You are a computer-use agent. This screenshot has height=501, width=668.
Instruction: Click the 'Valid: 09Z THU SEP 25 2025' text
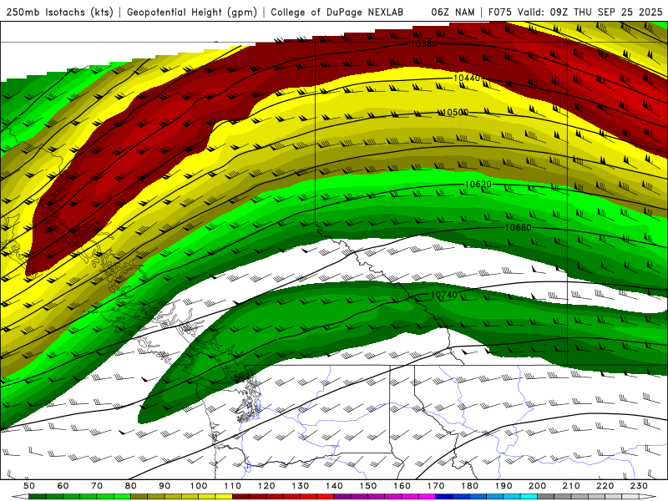click(590, 13)
